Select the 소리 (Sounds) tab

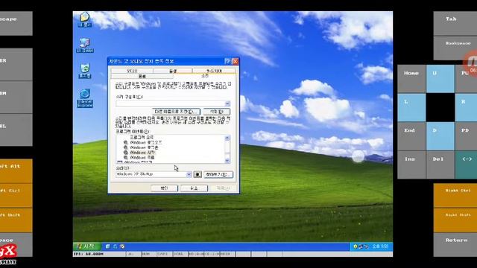[205, 76]
